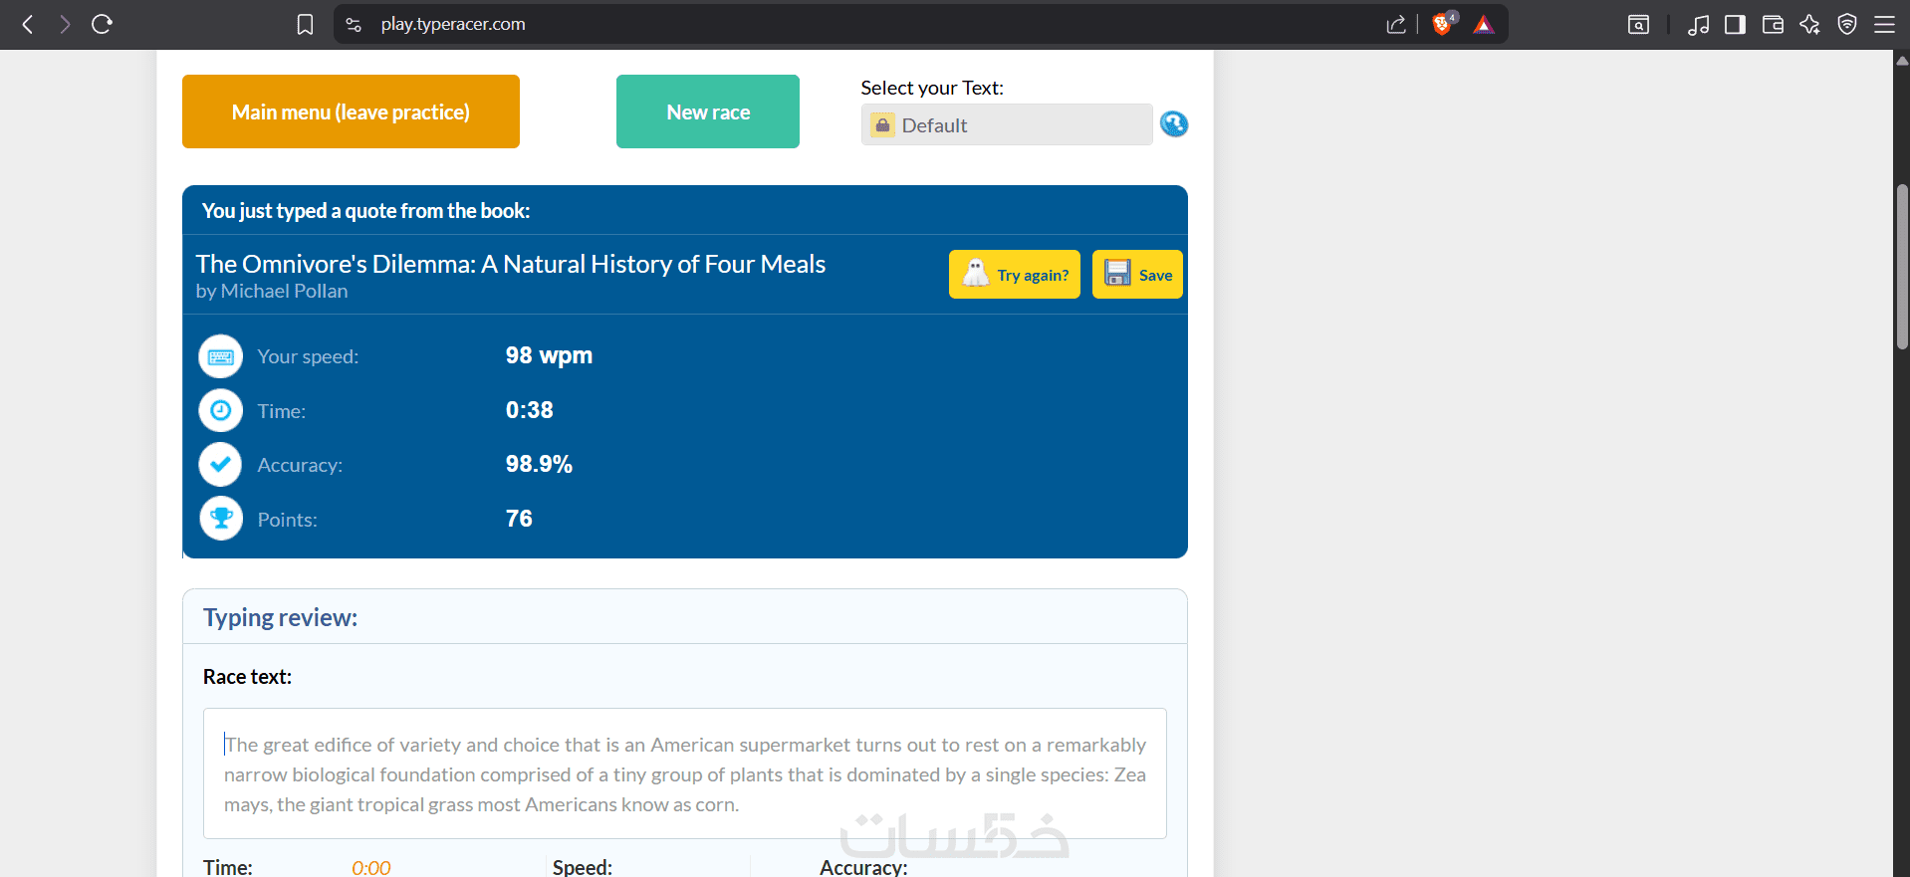Click the Typing review heading
The image size is (1910, 877).
coord(280,617)
